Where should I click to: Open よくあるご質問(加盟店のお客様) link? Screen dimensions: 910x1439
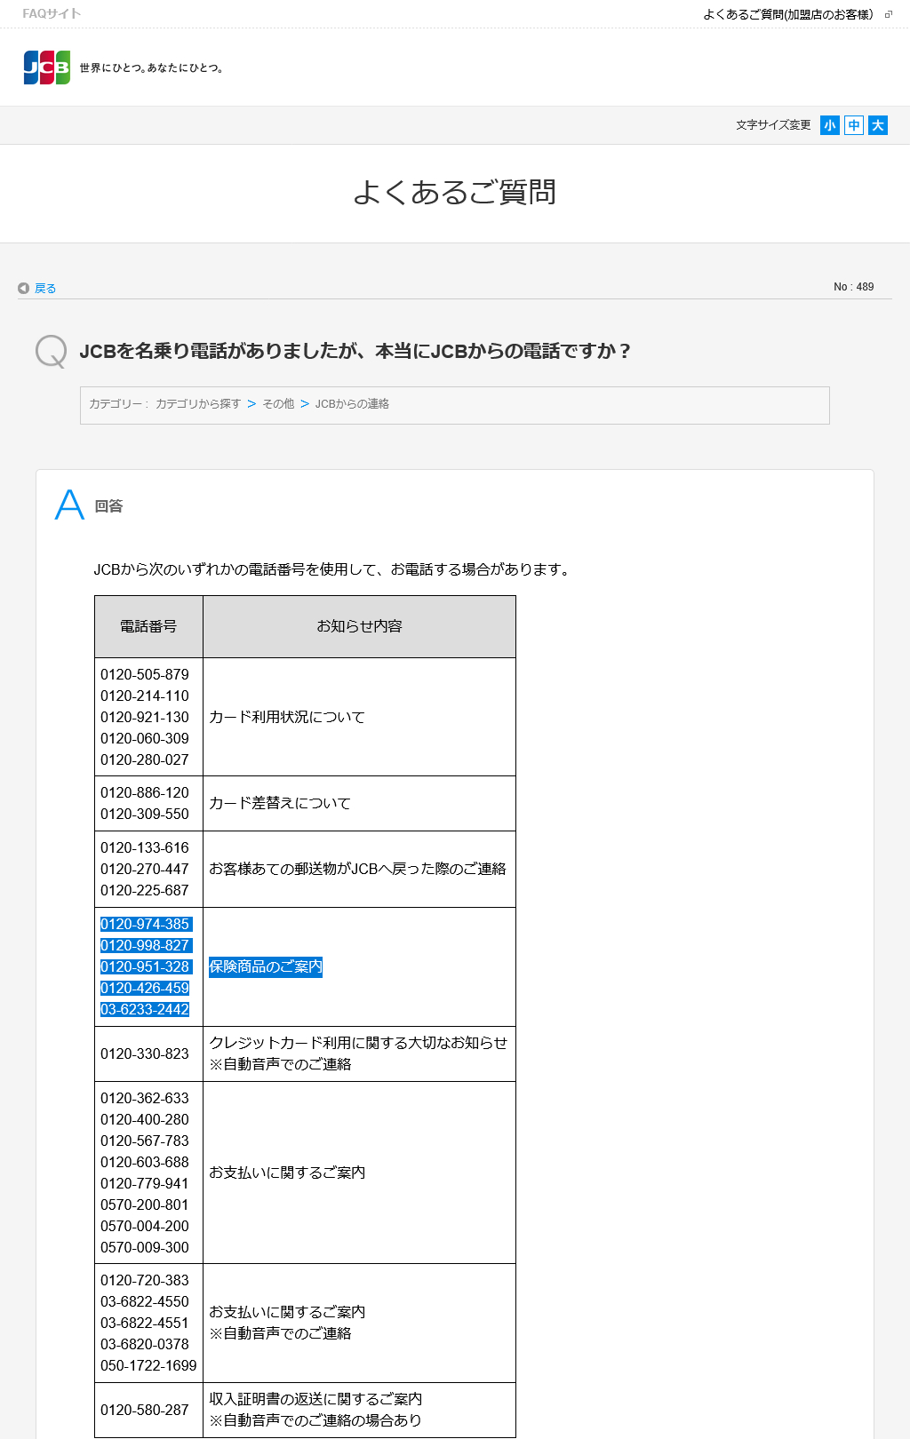click(x=787, y=14)
